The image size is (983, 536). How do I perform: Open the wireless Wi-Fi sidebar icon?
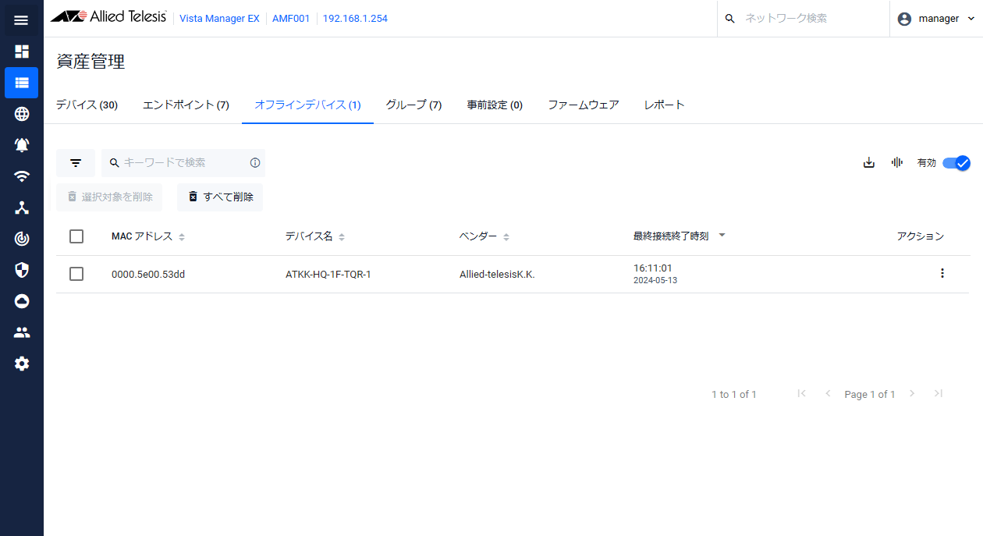point(22,176)
